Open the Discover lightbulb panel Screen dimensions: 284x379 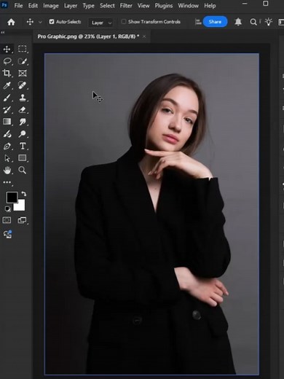[269, 22]
